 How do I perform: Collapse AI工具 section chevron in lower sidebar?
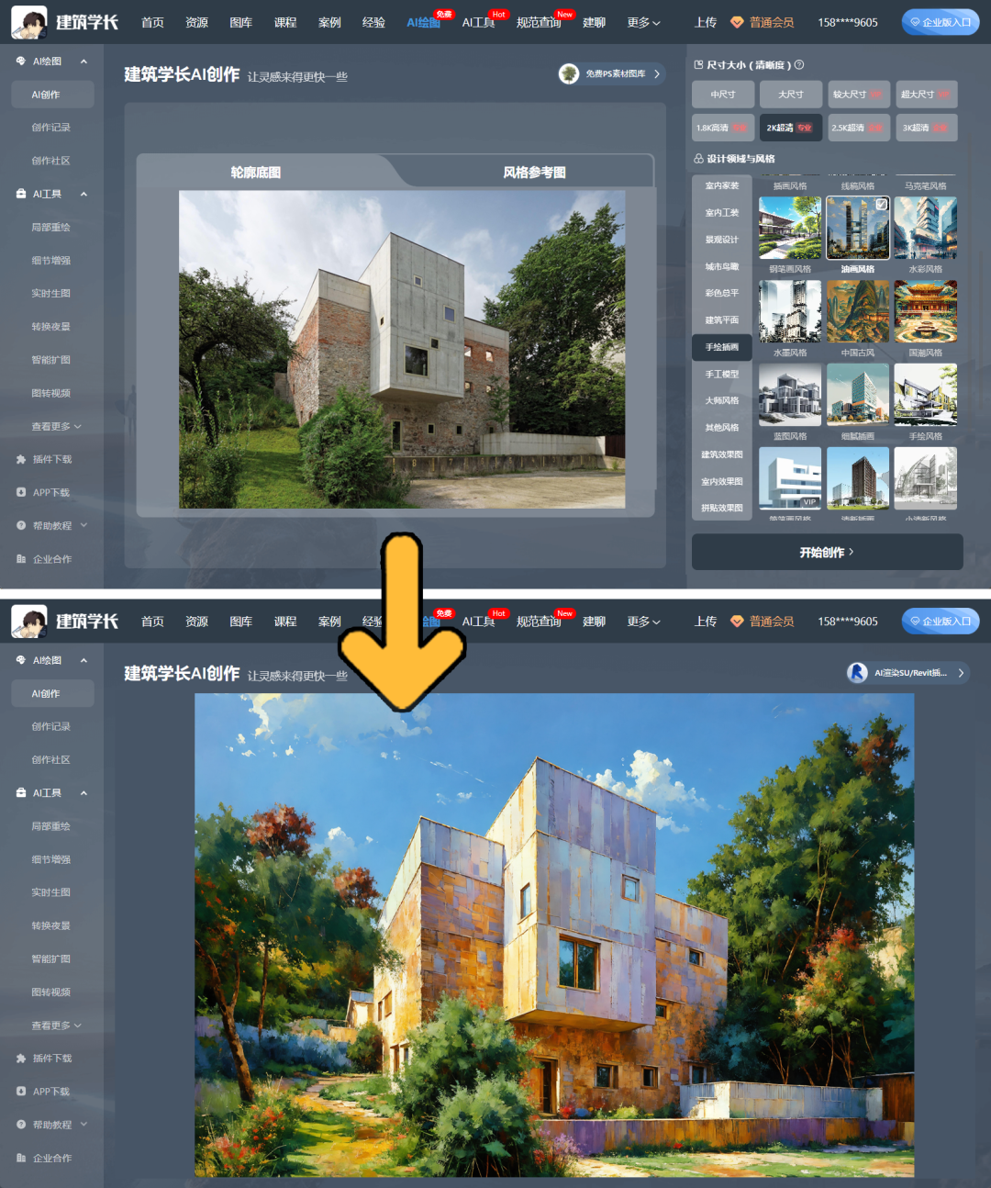point(84,792)
